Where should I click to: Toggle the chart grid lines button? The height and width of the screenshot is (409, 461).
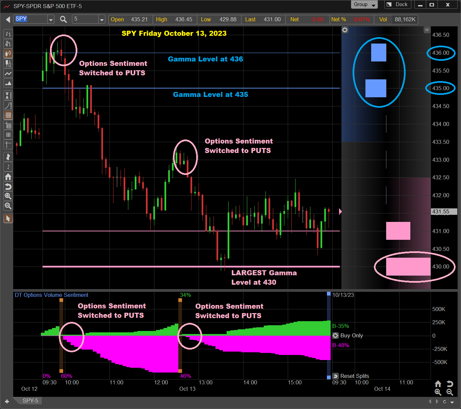8,115
